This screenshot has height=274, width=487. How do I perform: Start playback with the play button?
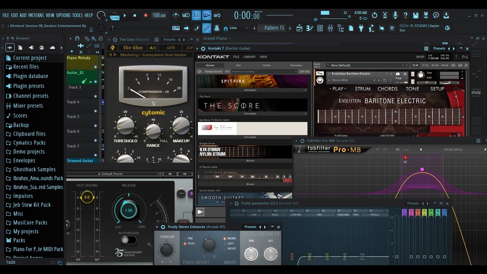tap(124, 16)
